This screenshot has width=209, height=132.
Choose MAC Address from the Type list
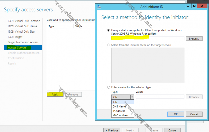click(120, 115)
